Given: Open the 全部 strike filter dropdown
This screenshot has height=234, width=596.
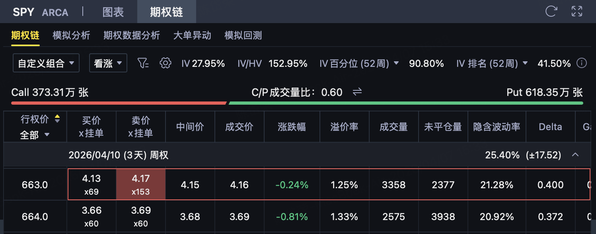Looking at the screenshot, I should [35, 135].
